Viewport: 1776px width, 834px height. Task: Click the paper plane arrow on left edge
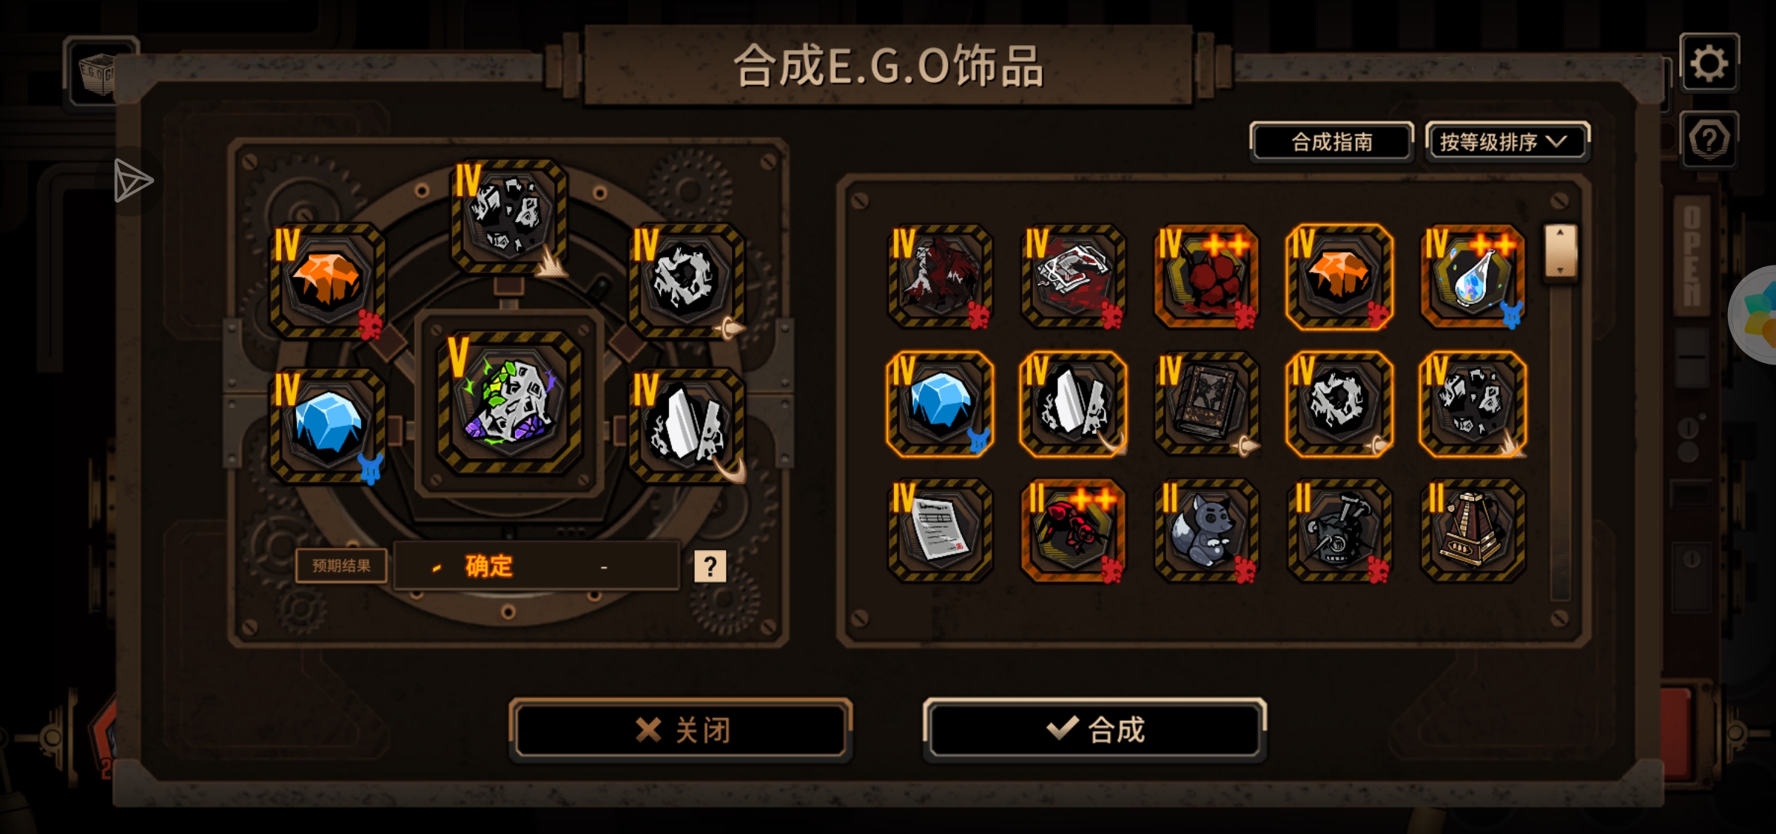[x=133, y=180]
